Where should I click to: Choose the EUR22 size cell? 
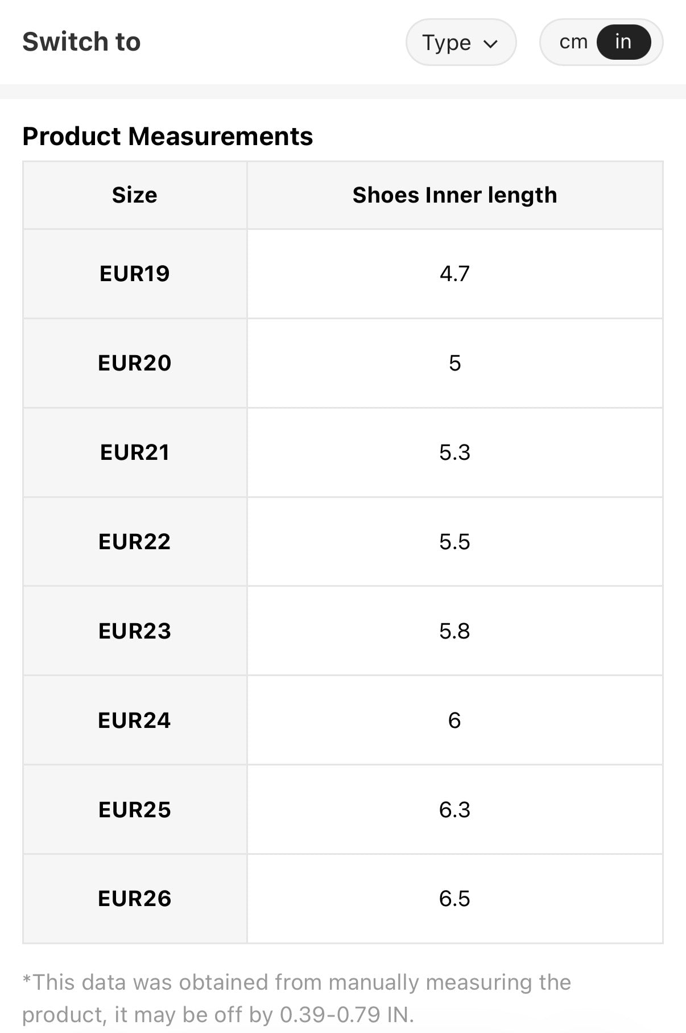pyautogui.click(x=134, y=542)
